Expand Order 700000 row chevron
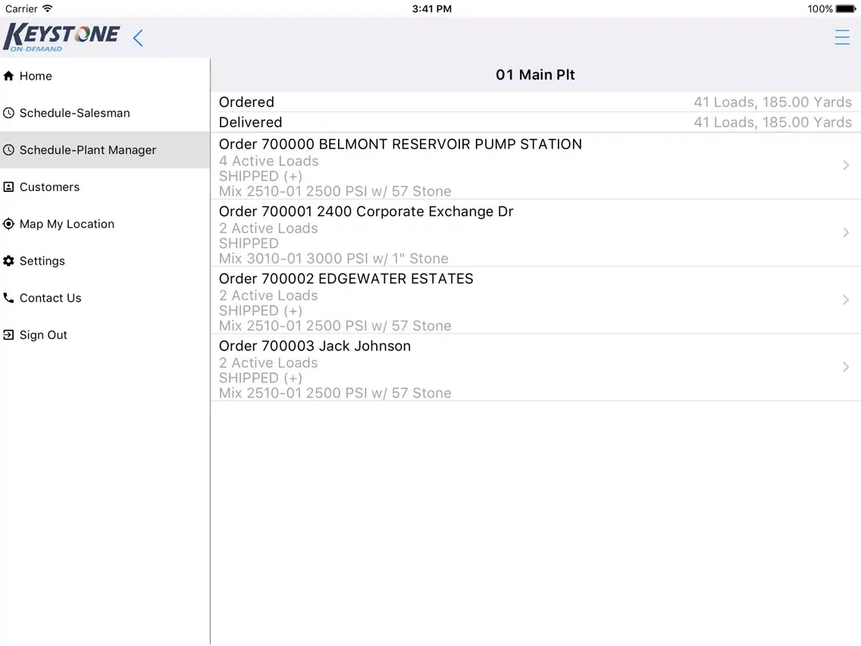This screenshot has height=646, width=861. [x=846, y=165]
